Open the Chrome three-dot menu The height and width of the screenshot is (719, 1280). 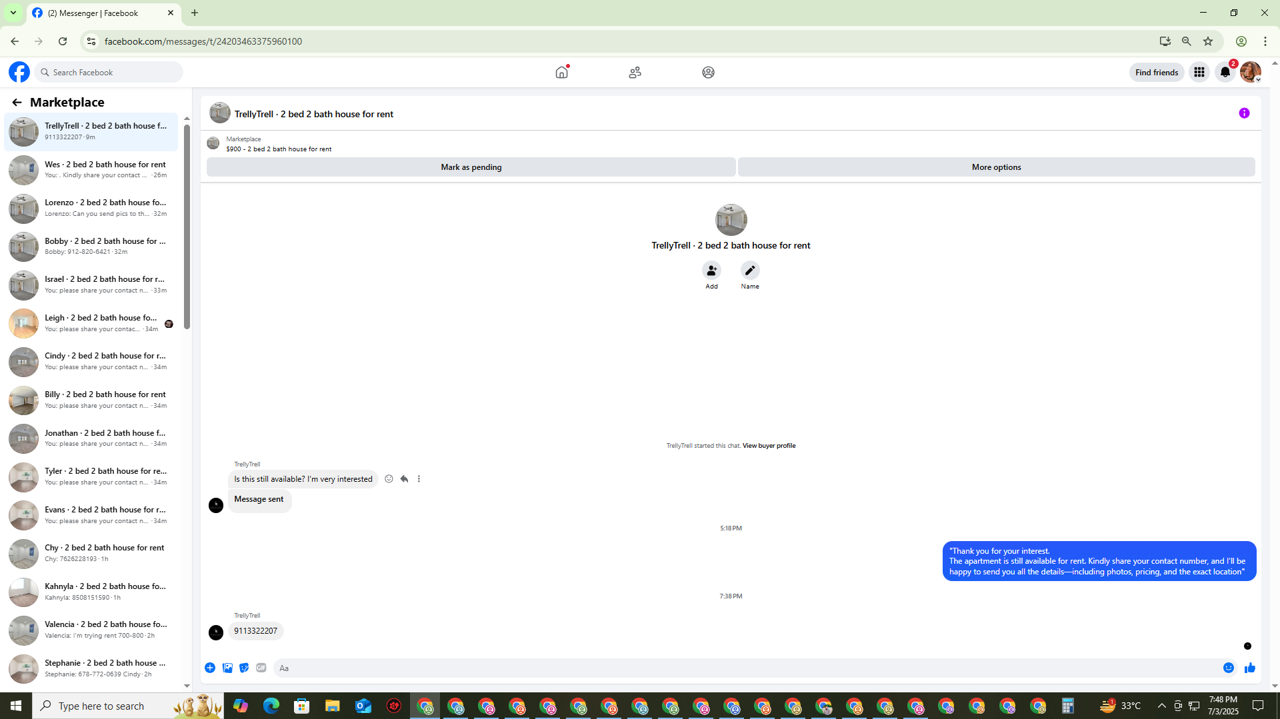pos(1265,41)
